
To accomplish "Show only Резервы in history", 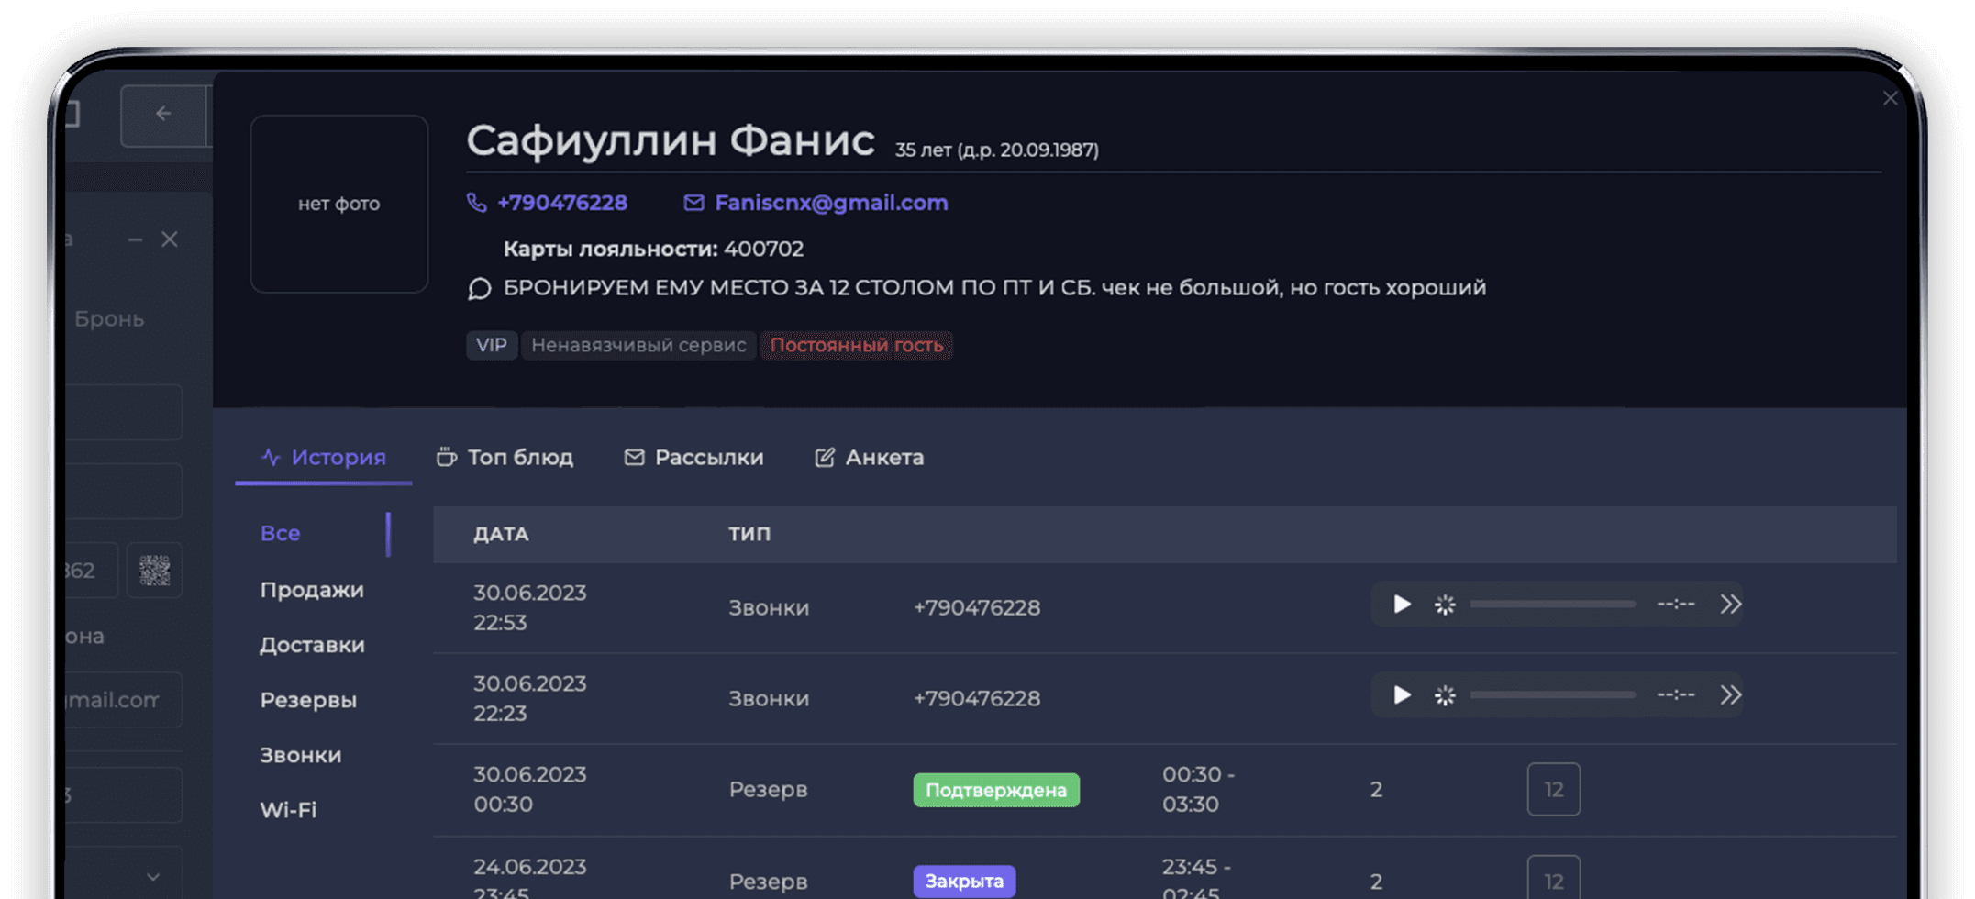I will point(308,700).
